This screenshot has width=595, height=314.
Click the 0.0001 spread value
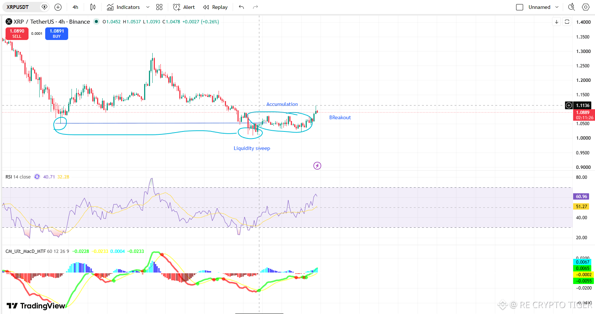(37, 33)
